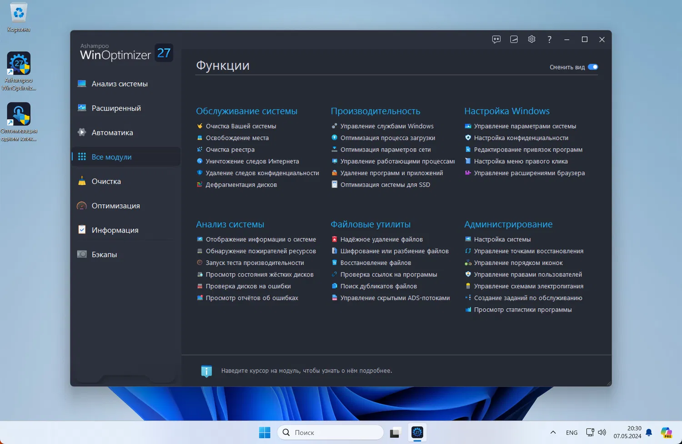Open Просмотр отчётов об ошибках
The width and height of the screenshot is (682, 444).
click(x=252, y=298)
